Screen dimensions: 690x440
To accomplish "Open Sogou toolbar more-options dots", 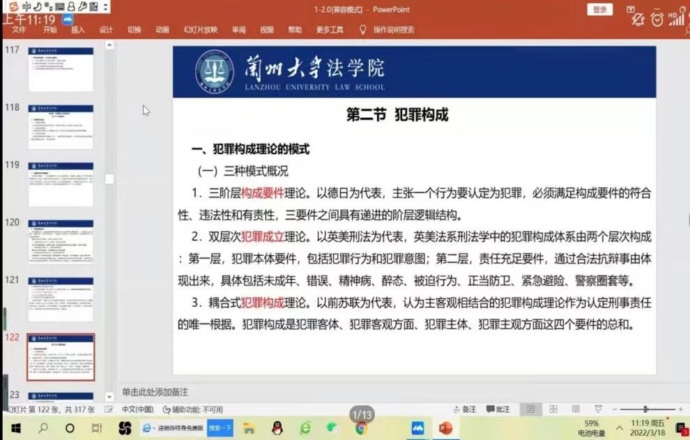I will pos(106,6).
